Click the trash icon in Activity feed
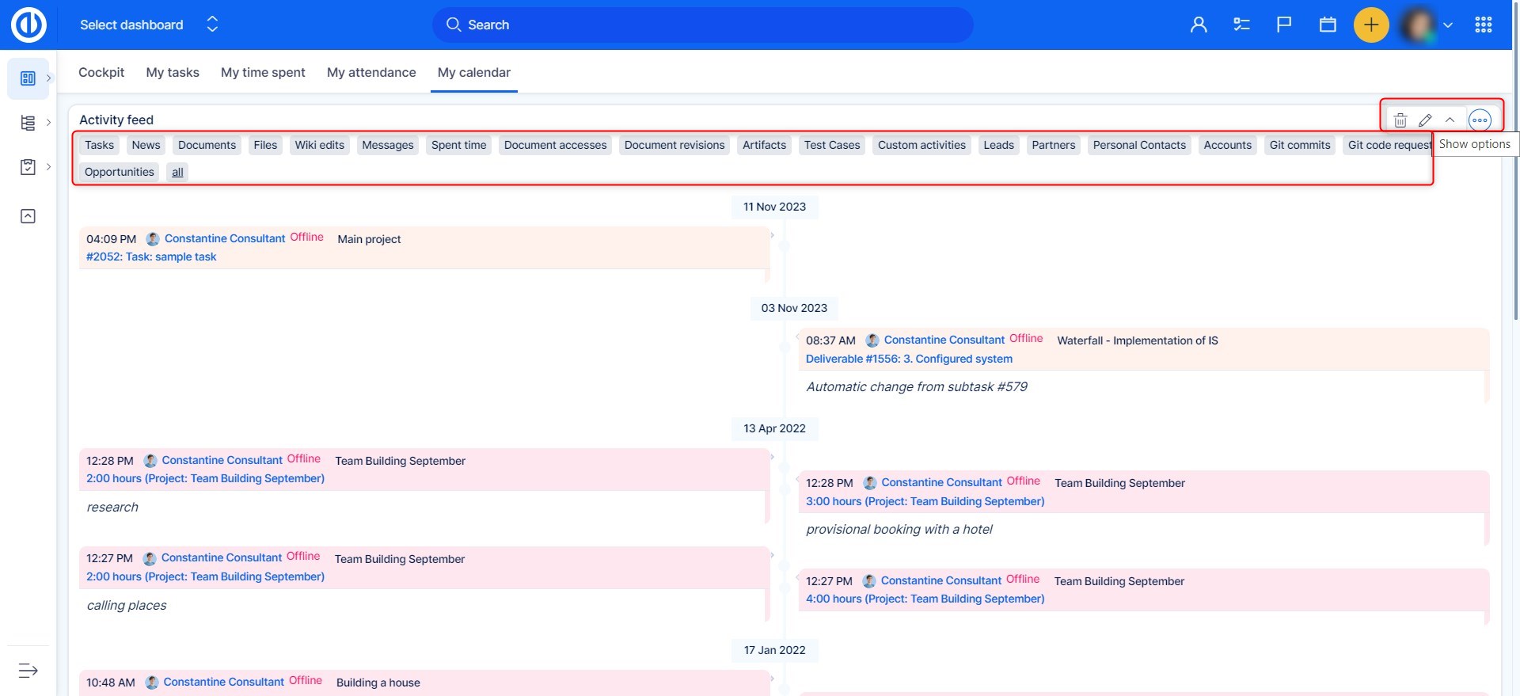This screenshot has height=696, width=1520. (1400, 120)
